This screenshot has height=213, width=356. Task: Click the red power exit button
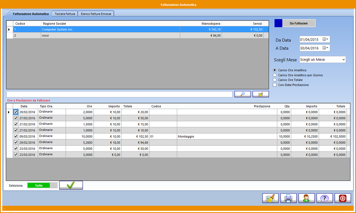pyautogui.click(x=342, y=198)
